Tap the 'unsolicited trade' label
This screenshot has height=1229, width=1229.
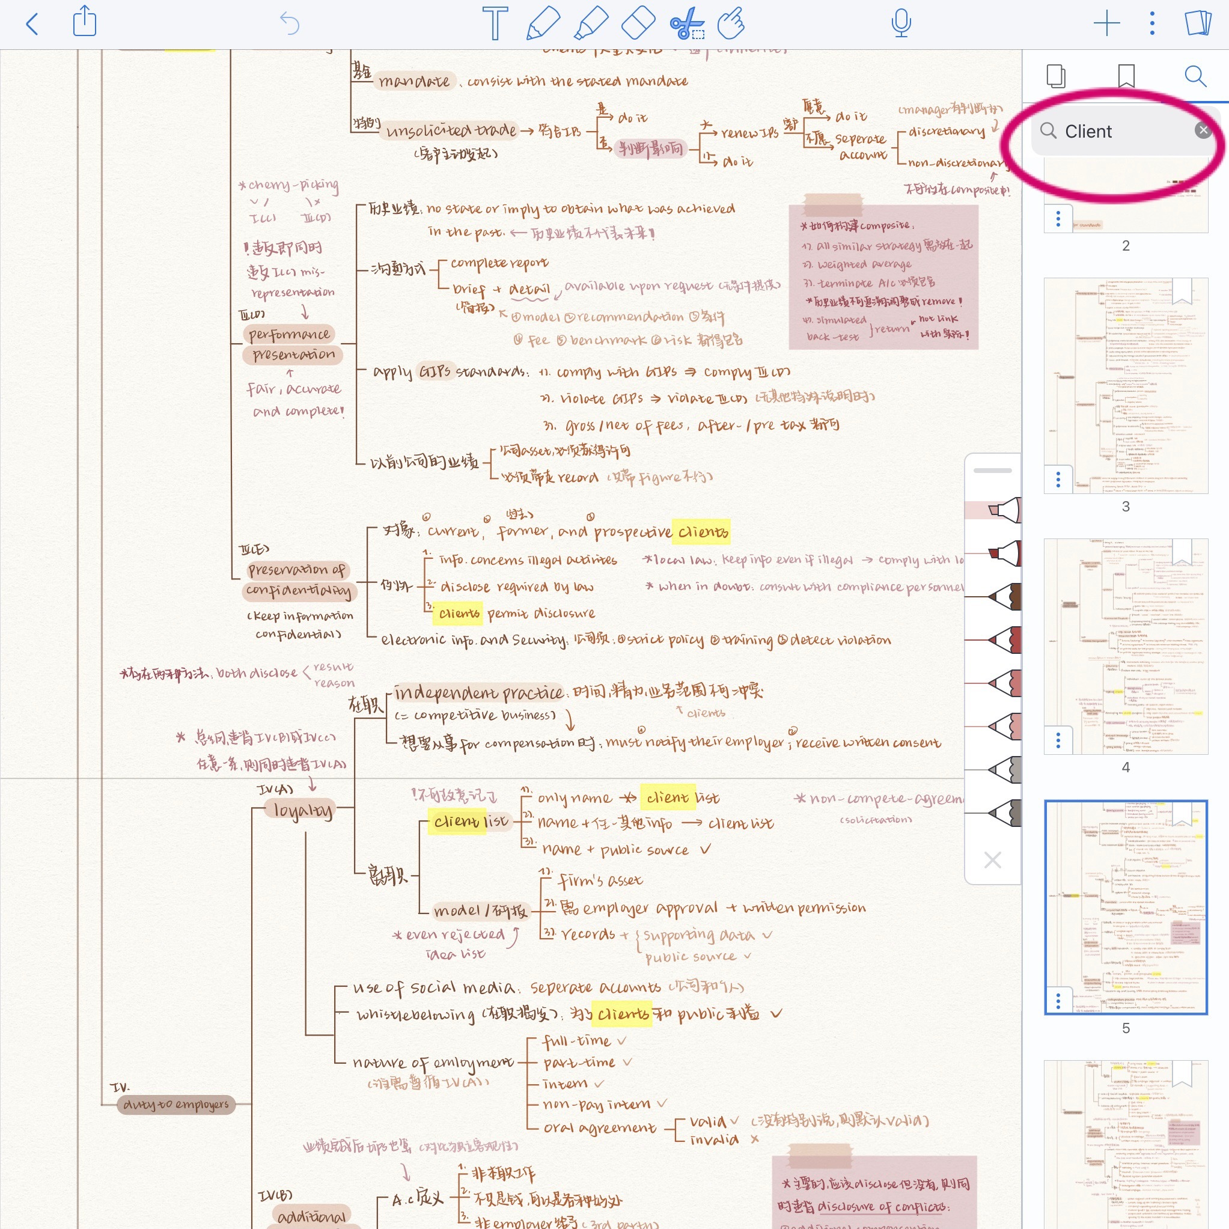coord(450,130)
